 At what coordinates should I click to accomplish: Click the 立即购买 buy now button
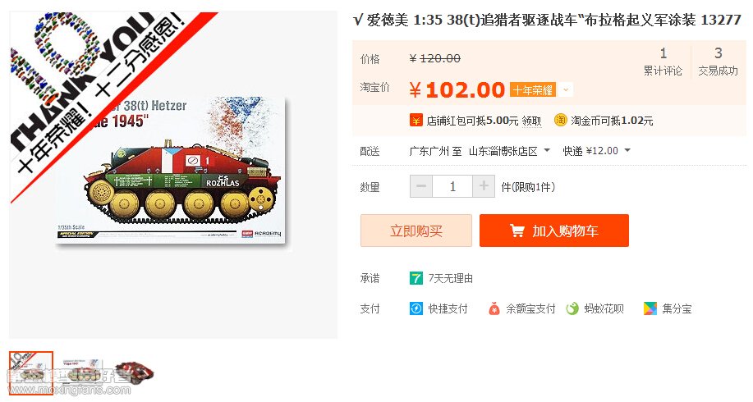416,231
